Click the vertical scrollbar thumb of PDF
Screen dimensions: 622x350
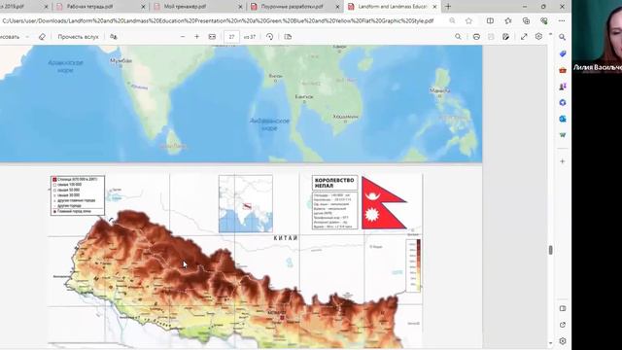click(x=550, y=250)
